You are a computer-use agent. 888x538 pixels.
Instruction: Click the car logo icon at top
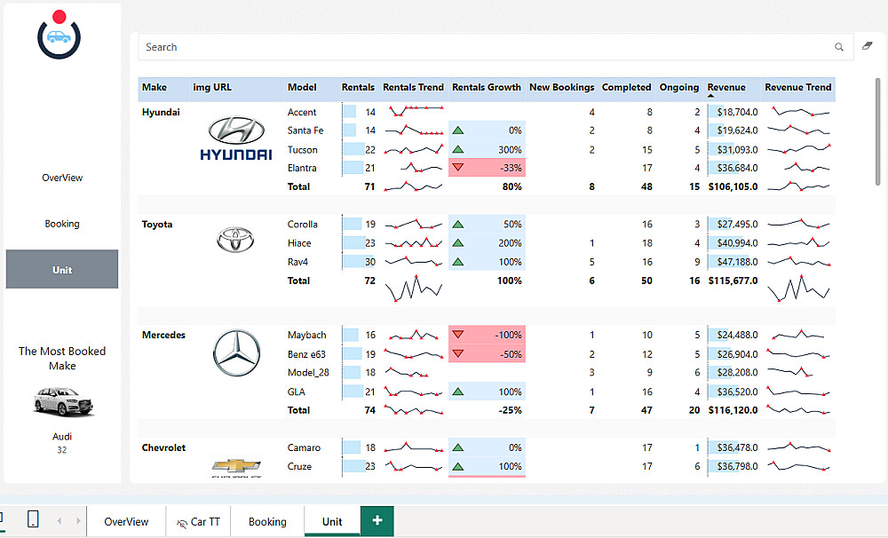pos(59,36)
